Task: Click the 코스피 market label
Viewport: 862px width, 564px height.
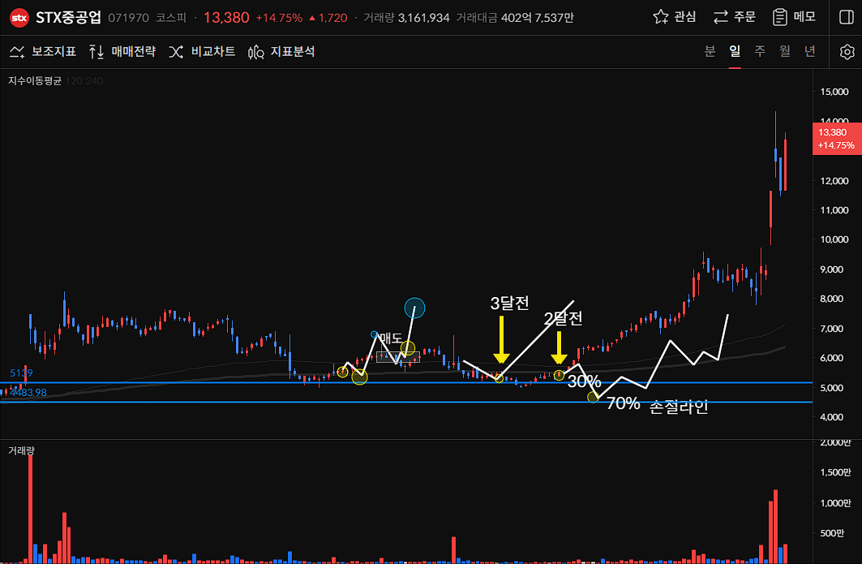Action: click(171, 18)
